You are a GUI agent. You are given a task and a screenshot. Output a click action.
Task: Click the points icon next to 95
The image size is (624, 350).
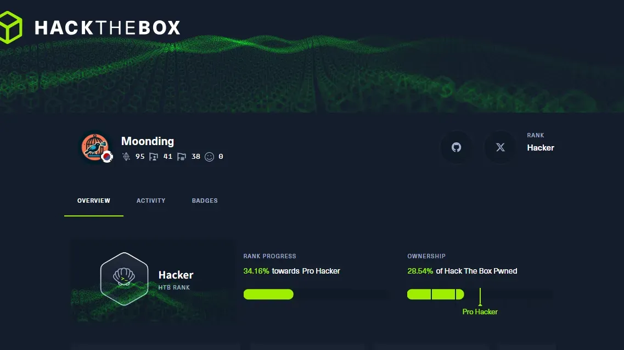[x=126, y=157]
